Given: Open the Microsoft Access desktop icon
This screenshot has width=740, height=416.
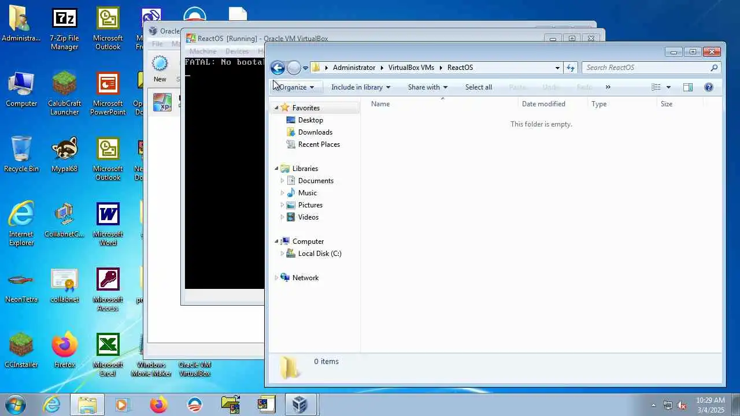Looking at the screenshot, I should [x=108, y=289].
